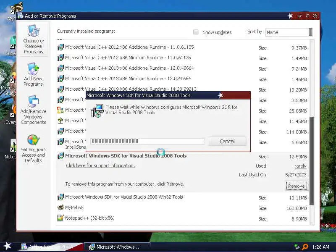Click icon of Visual C++ 2013 x86 Minimum Runtime
Image resolution: width=336 pixels, height=252 pixels.
pyautogui.click(x=60, y=79)
